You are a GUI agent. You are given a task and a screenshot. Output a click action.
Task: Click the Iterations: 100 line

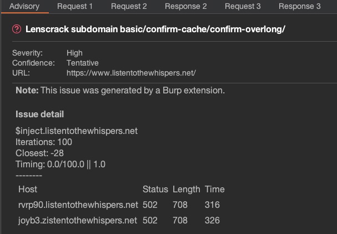coord(44,142)
